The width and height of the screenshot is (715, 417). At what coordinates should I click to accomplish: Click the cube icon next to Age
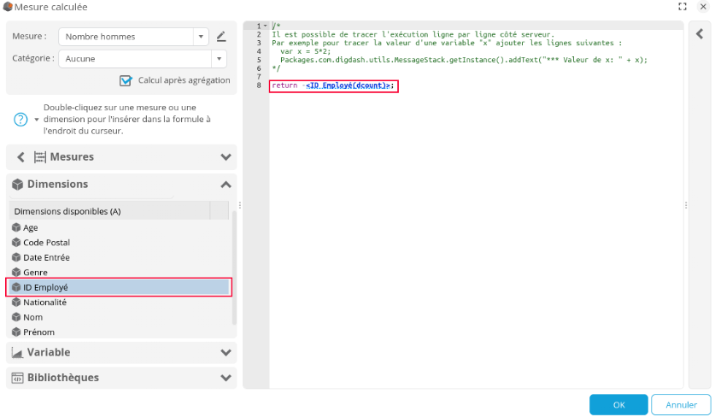click(x=16, y=227)
